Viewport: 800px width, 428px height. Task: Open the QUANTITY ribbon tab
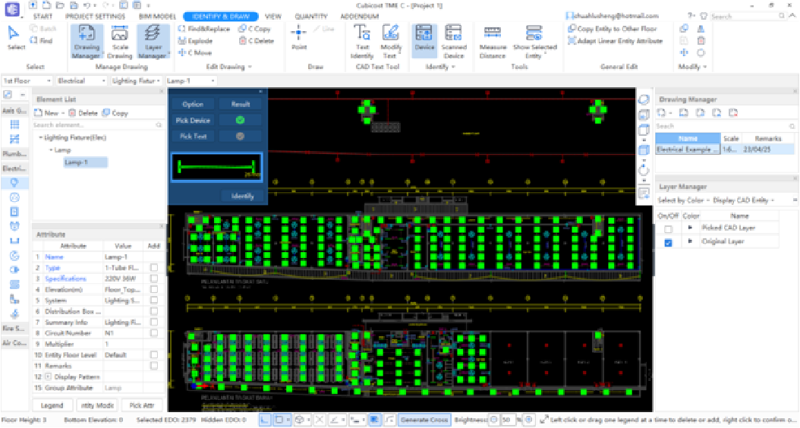311,16
